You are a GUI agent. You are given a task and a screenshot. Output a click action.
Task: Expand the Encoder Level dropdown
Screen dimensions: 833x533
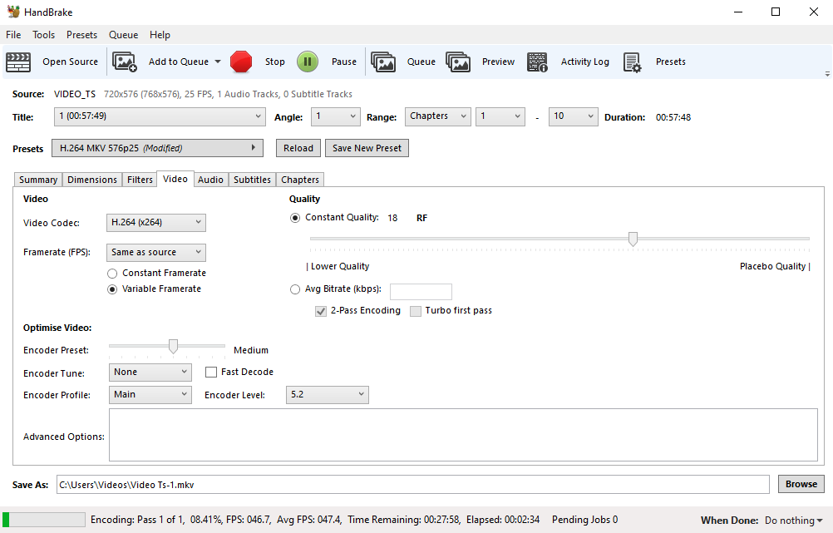tap(328, 395)
